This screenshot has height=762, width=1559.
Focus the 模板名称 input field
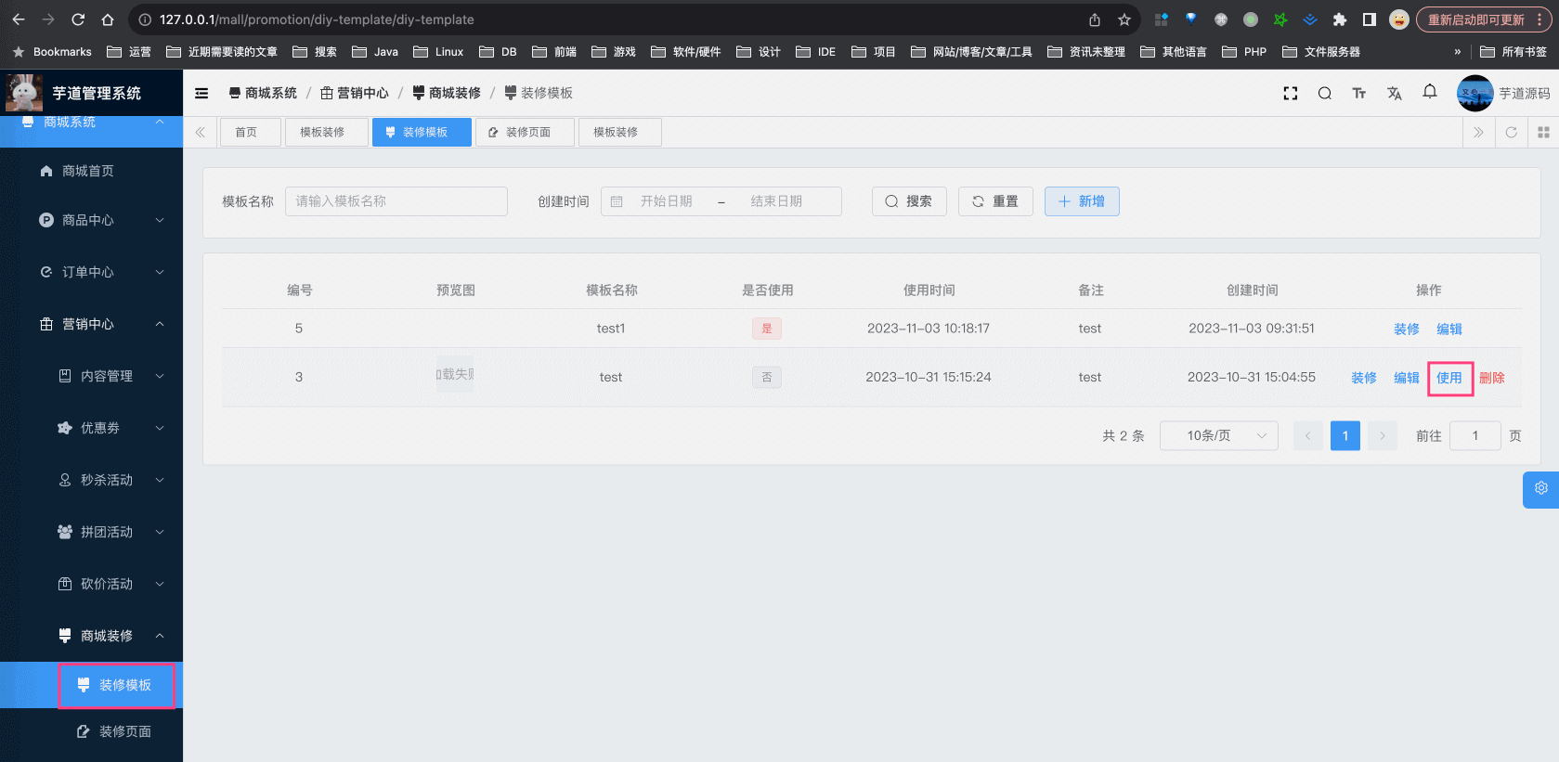396,201
